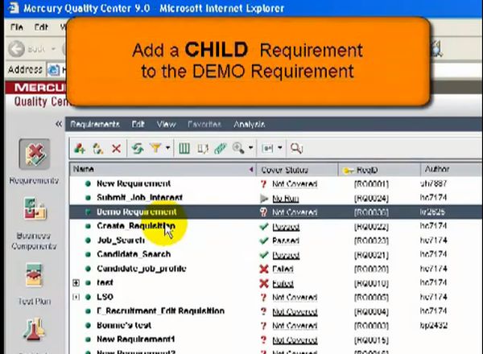Screen dimensions: 483x354
Task: Click the Cover Status column header
Action: (x=297, y=170)
